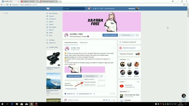Viewport: 189px width, 106px height.
Task: Open member Владислав's avatar
Action: (123, 64)
